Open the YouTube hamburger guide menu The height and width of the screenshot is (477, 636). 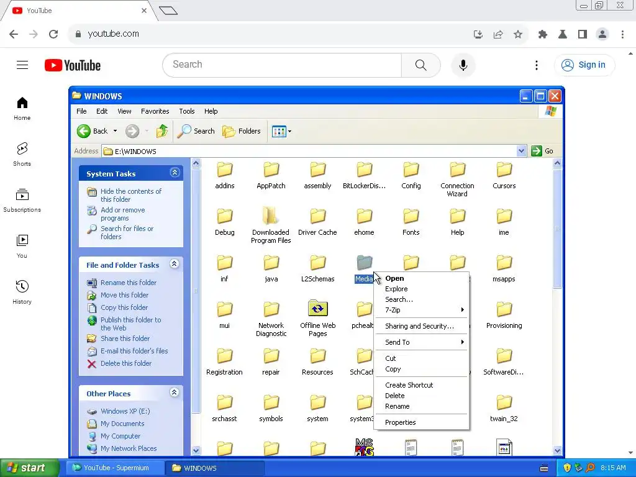[x=22, y=65]
